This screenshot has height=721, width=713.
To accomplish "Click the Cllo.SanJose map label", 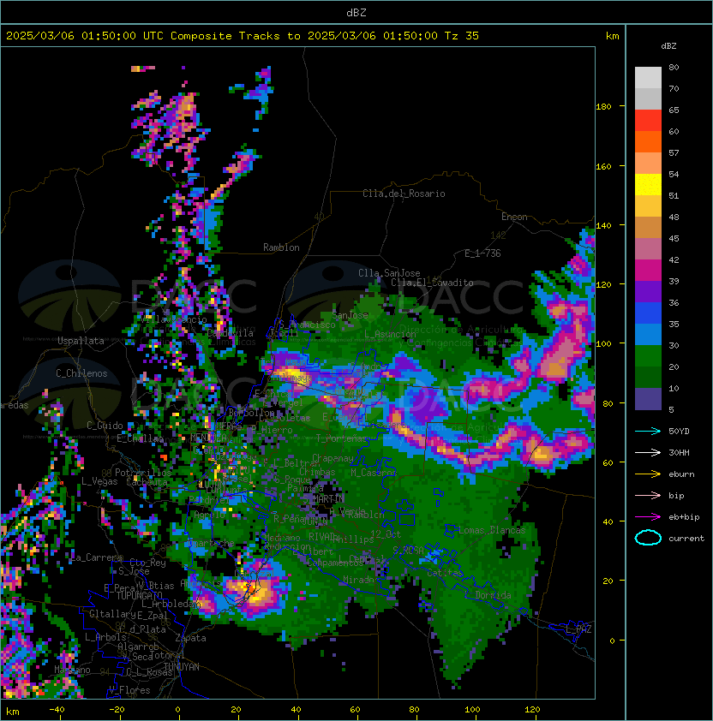I will (389, 273).
